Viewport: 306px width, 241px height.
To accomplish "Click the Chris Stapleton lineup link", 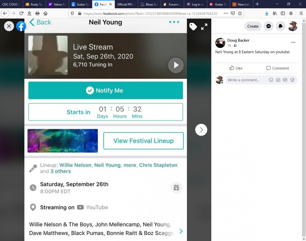I will [x=158, y=165].
